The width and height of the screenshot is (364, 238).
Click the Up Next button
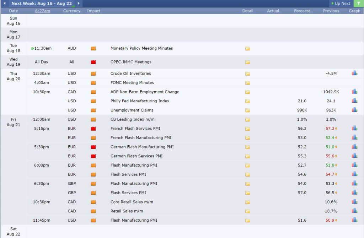click(341, 4)
